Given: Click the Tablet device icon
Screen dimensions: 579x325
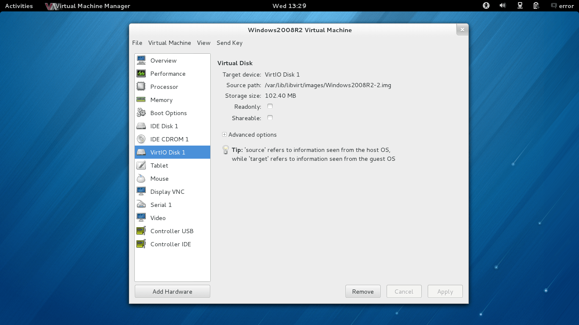Looking at the screenshot, I should (141, 165).
